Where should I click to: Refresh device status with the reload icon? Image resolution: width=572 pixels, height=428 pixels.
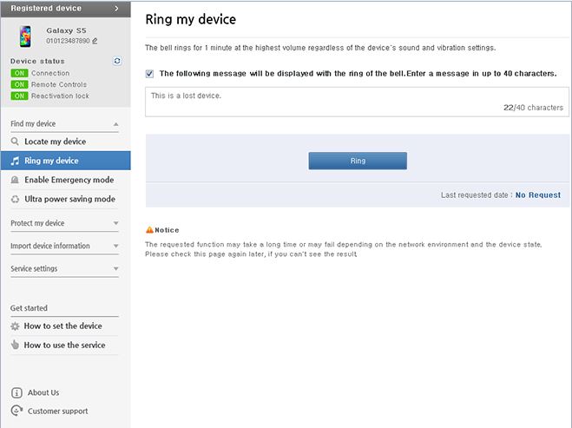tap(117, 61)
